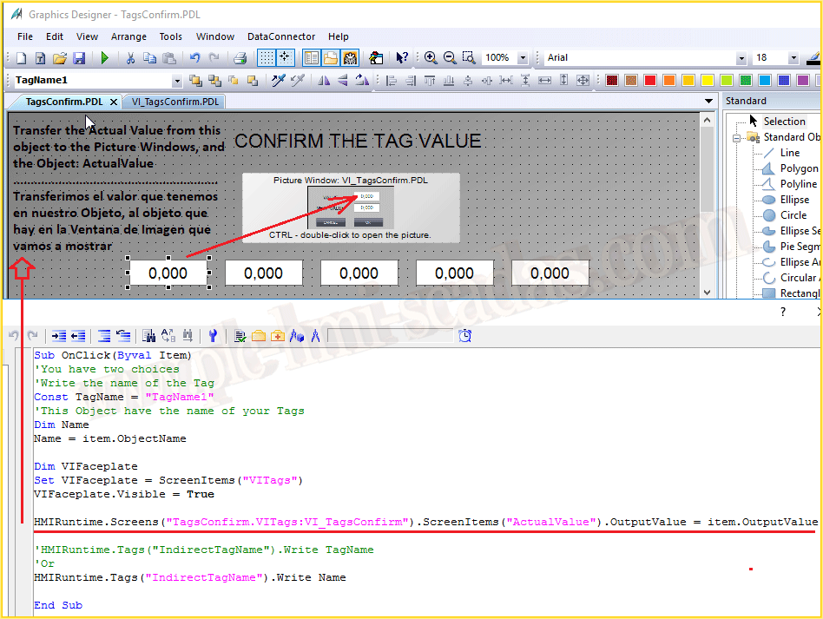823x619 pixels.
Task: Toggle the grid display button
Action: (x=267, y=58)
